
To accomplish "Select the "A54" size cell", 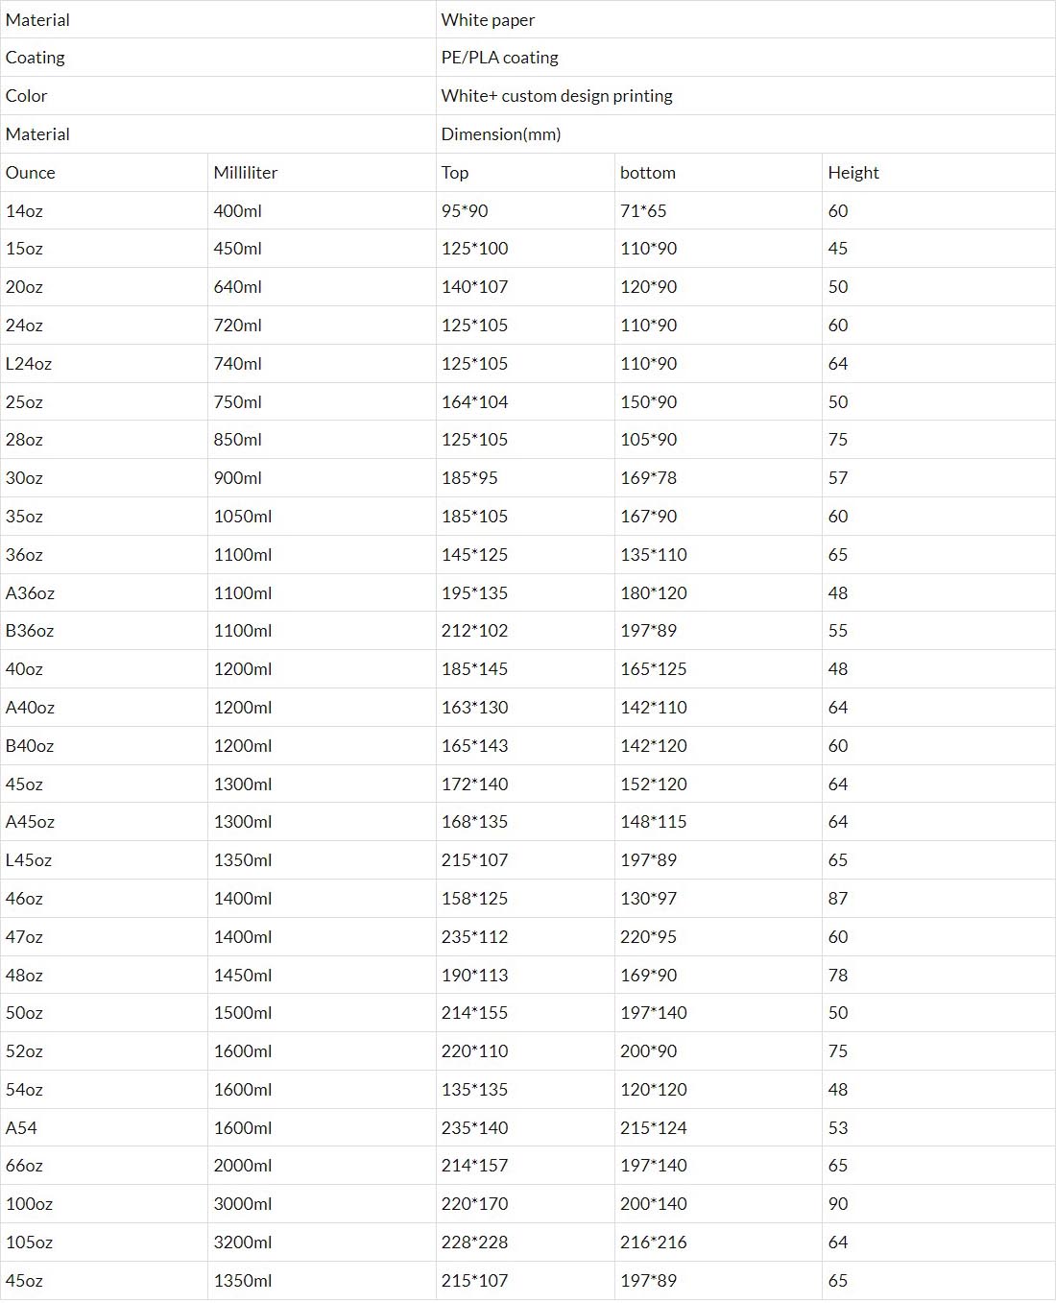I will pos(21,1128).
